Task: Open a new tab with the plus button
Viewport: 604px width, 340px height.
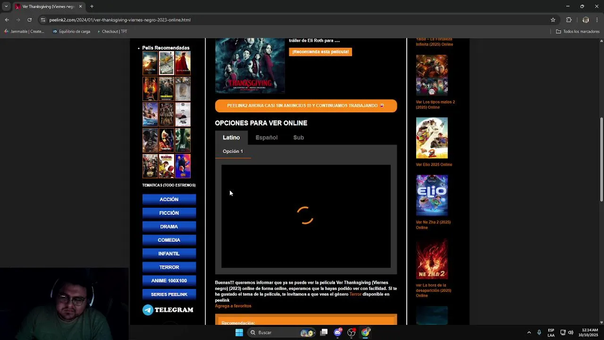Action: (92, 7)
